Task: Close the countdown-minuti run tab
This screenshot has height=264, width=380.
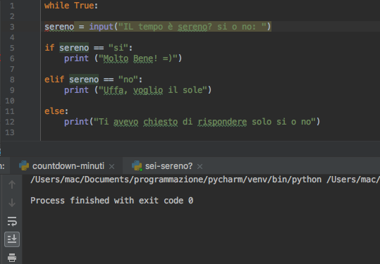Action: (111, 166)
